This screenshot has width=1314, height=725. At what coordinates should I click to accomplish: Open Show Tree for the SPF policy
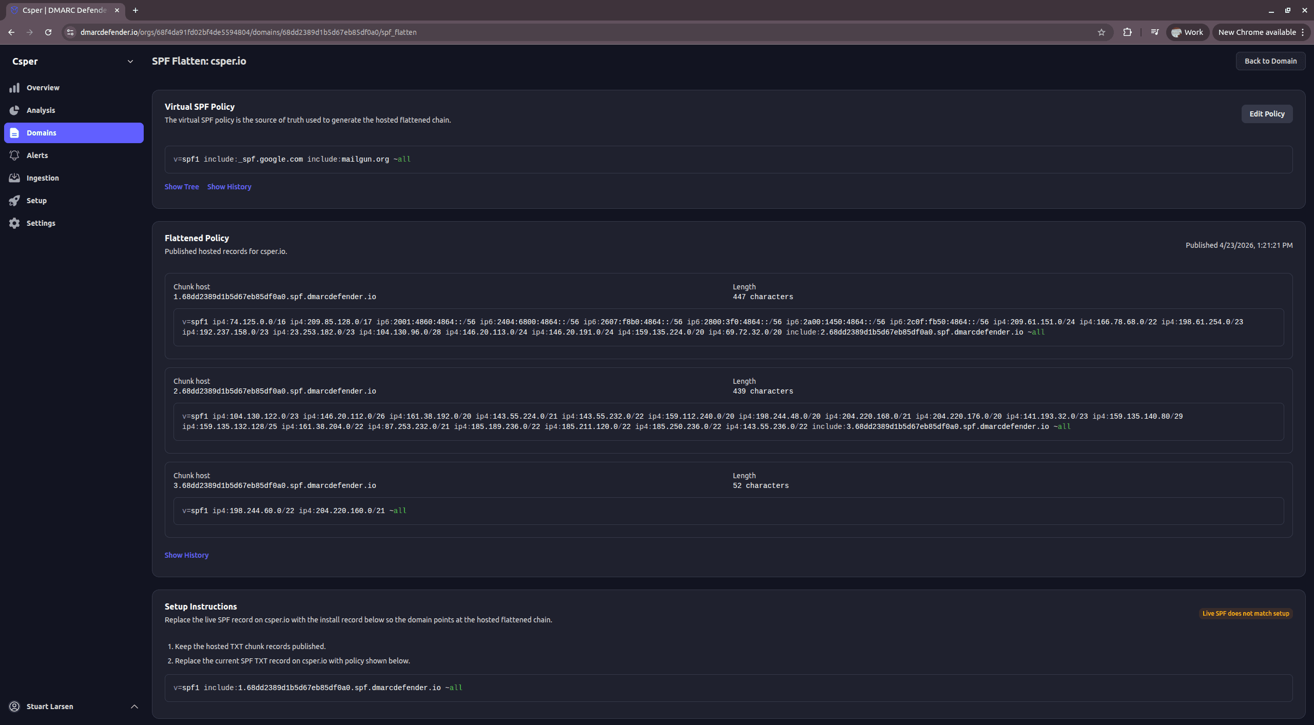181,186
